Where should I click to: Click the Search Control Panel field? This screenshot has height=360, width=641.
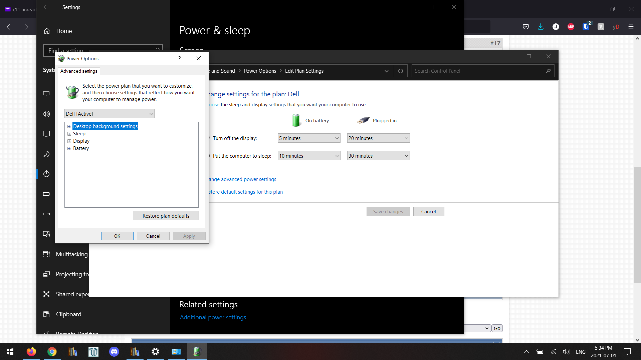(x=477, y=71)
